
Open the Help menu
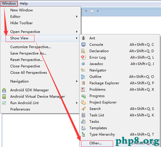[x=24, y=3]
